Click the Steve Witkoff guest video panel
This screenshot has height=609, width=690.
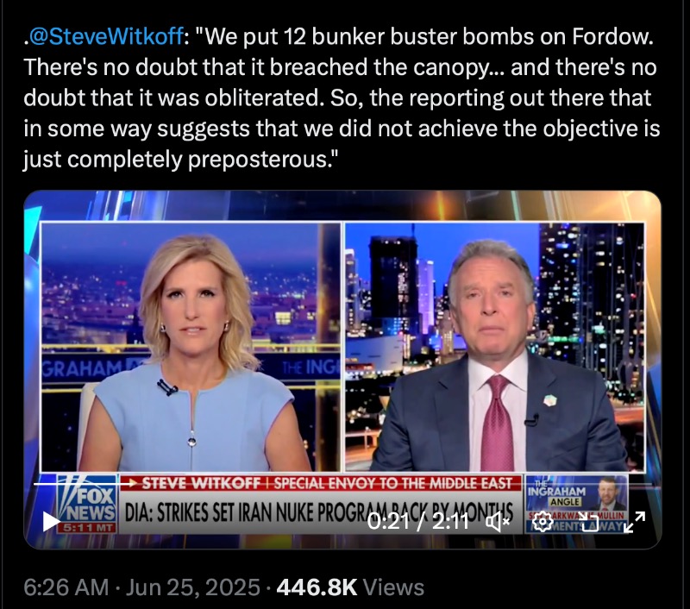coord(495,347)
